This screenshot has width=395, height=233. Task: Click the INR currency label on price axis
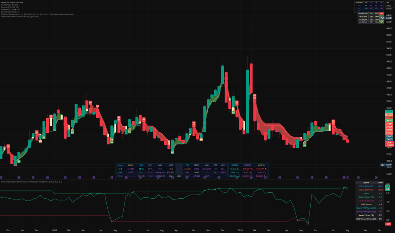tap(388, 3)
